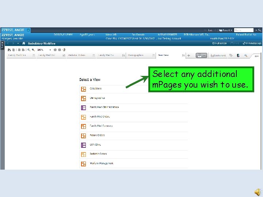The image size is (263, 197).
Task: Click the purple GYN Clinic workflow icon
Action: [83, 145]
